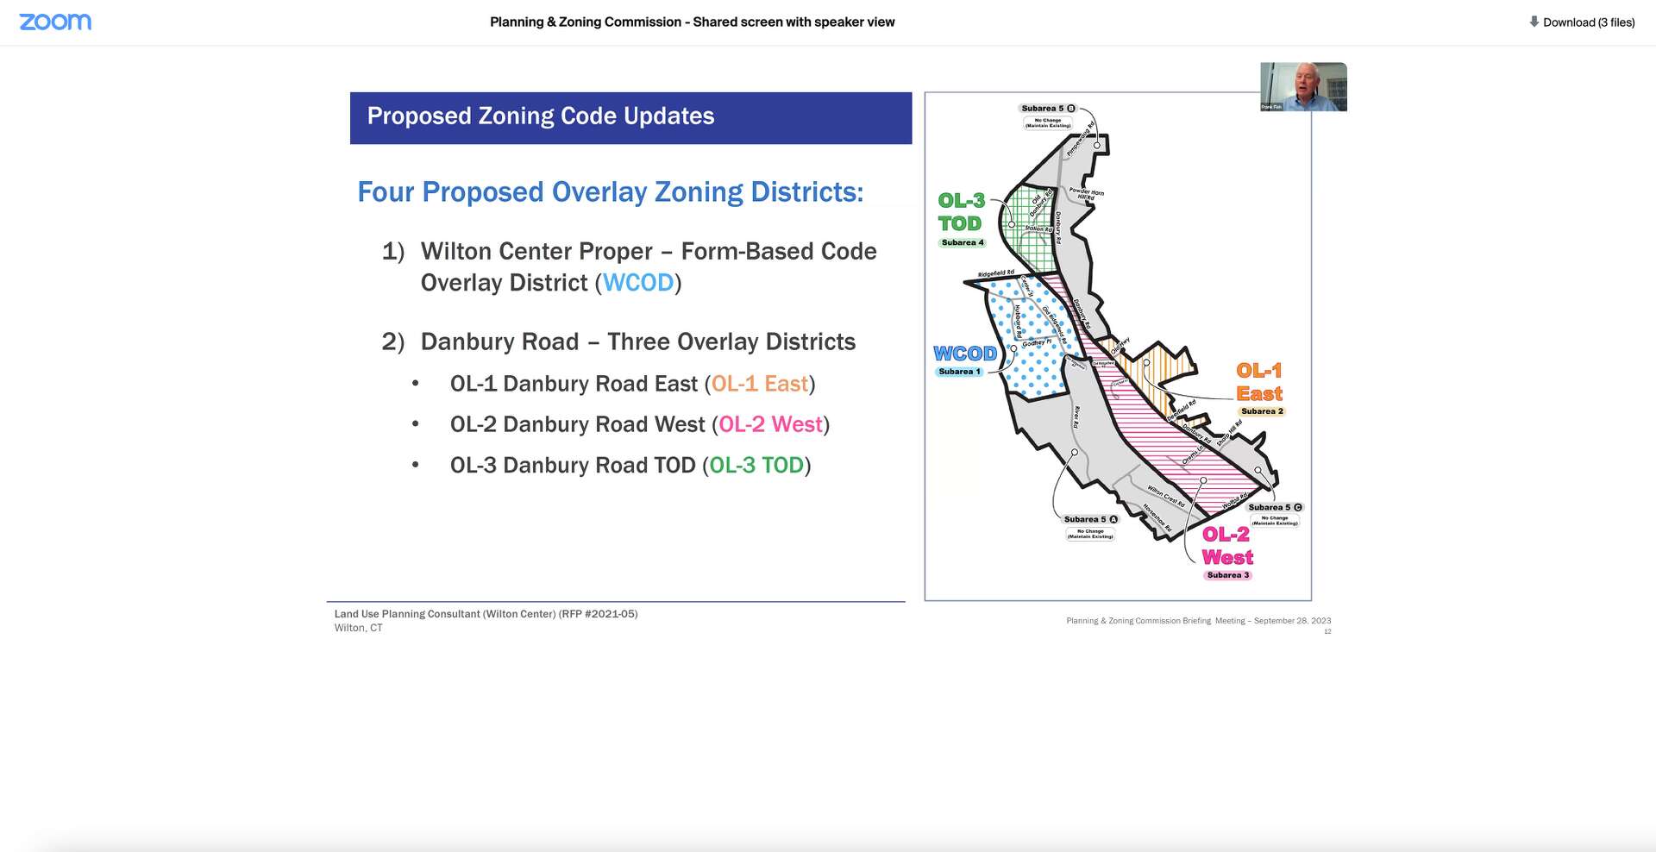
Task: Click the OL-2 West map label
Action: tap(1228, 547)
